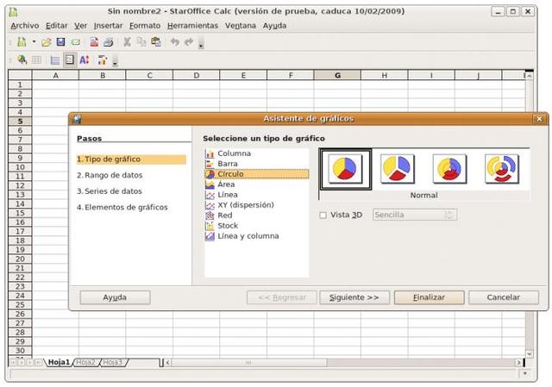552x387 pixels.
Task: Click the New spreadsheet icon
Action: (22, 42)
